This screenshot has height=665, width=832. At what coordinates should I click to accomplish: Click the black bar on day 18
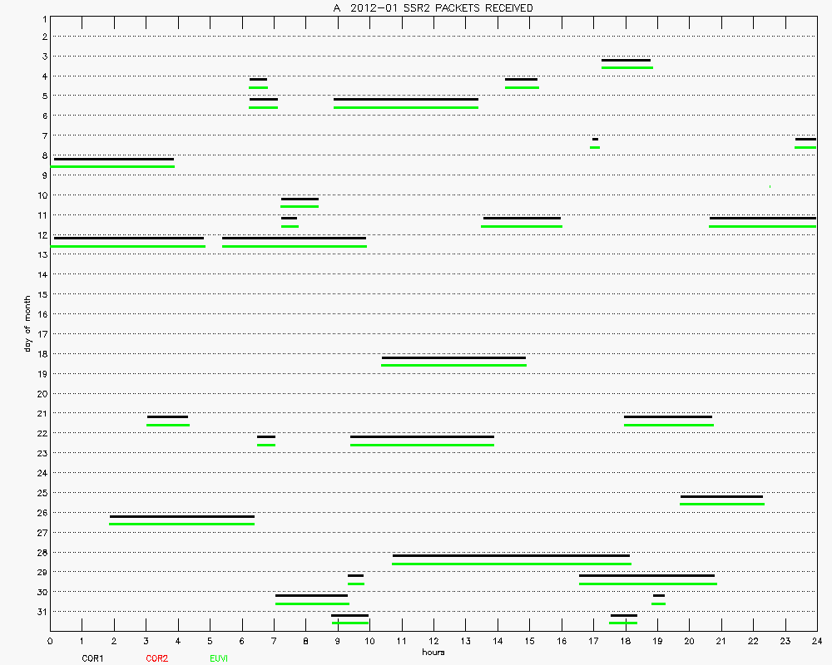click(x=453, y=357)
